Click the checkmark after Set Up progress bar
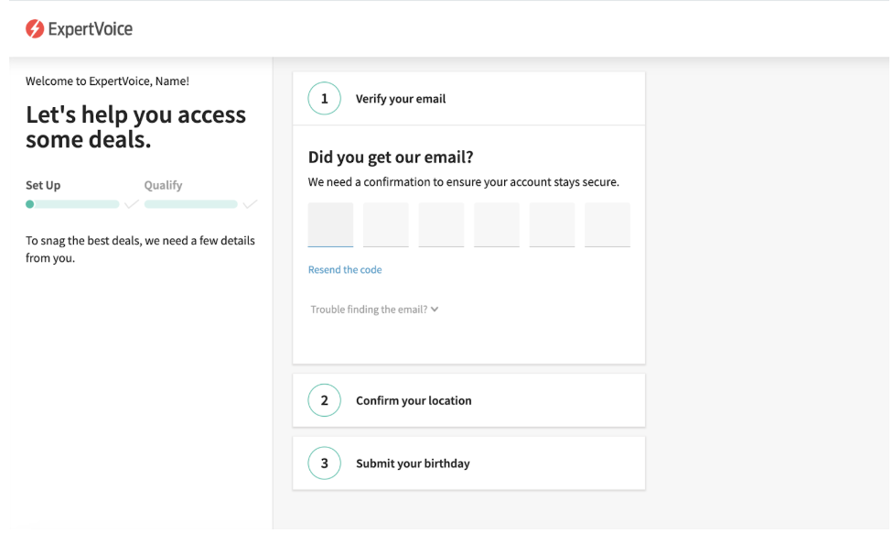The height and width of the screenshot is (555, 893). [132, 204]
